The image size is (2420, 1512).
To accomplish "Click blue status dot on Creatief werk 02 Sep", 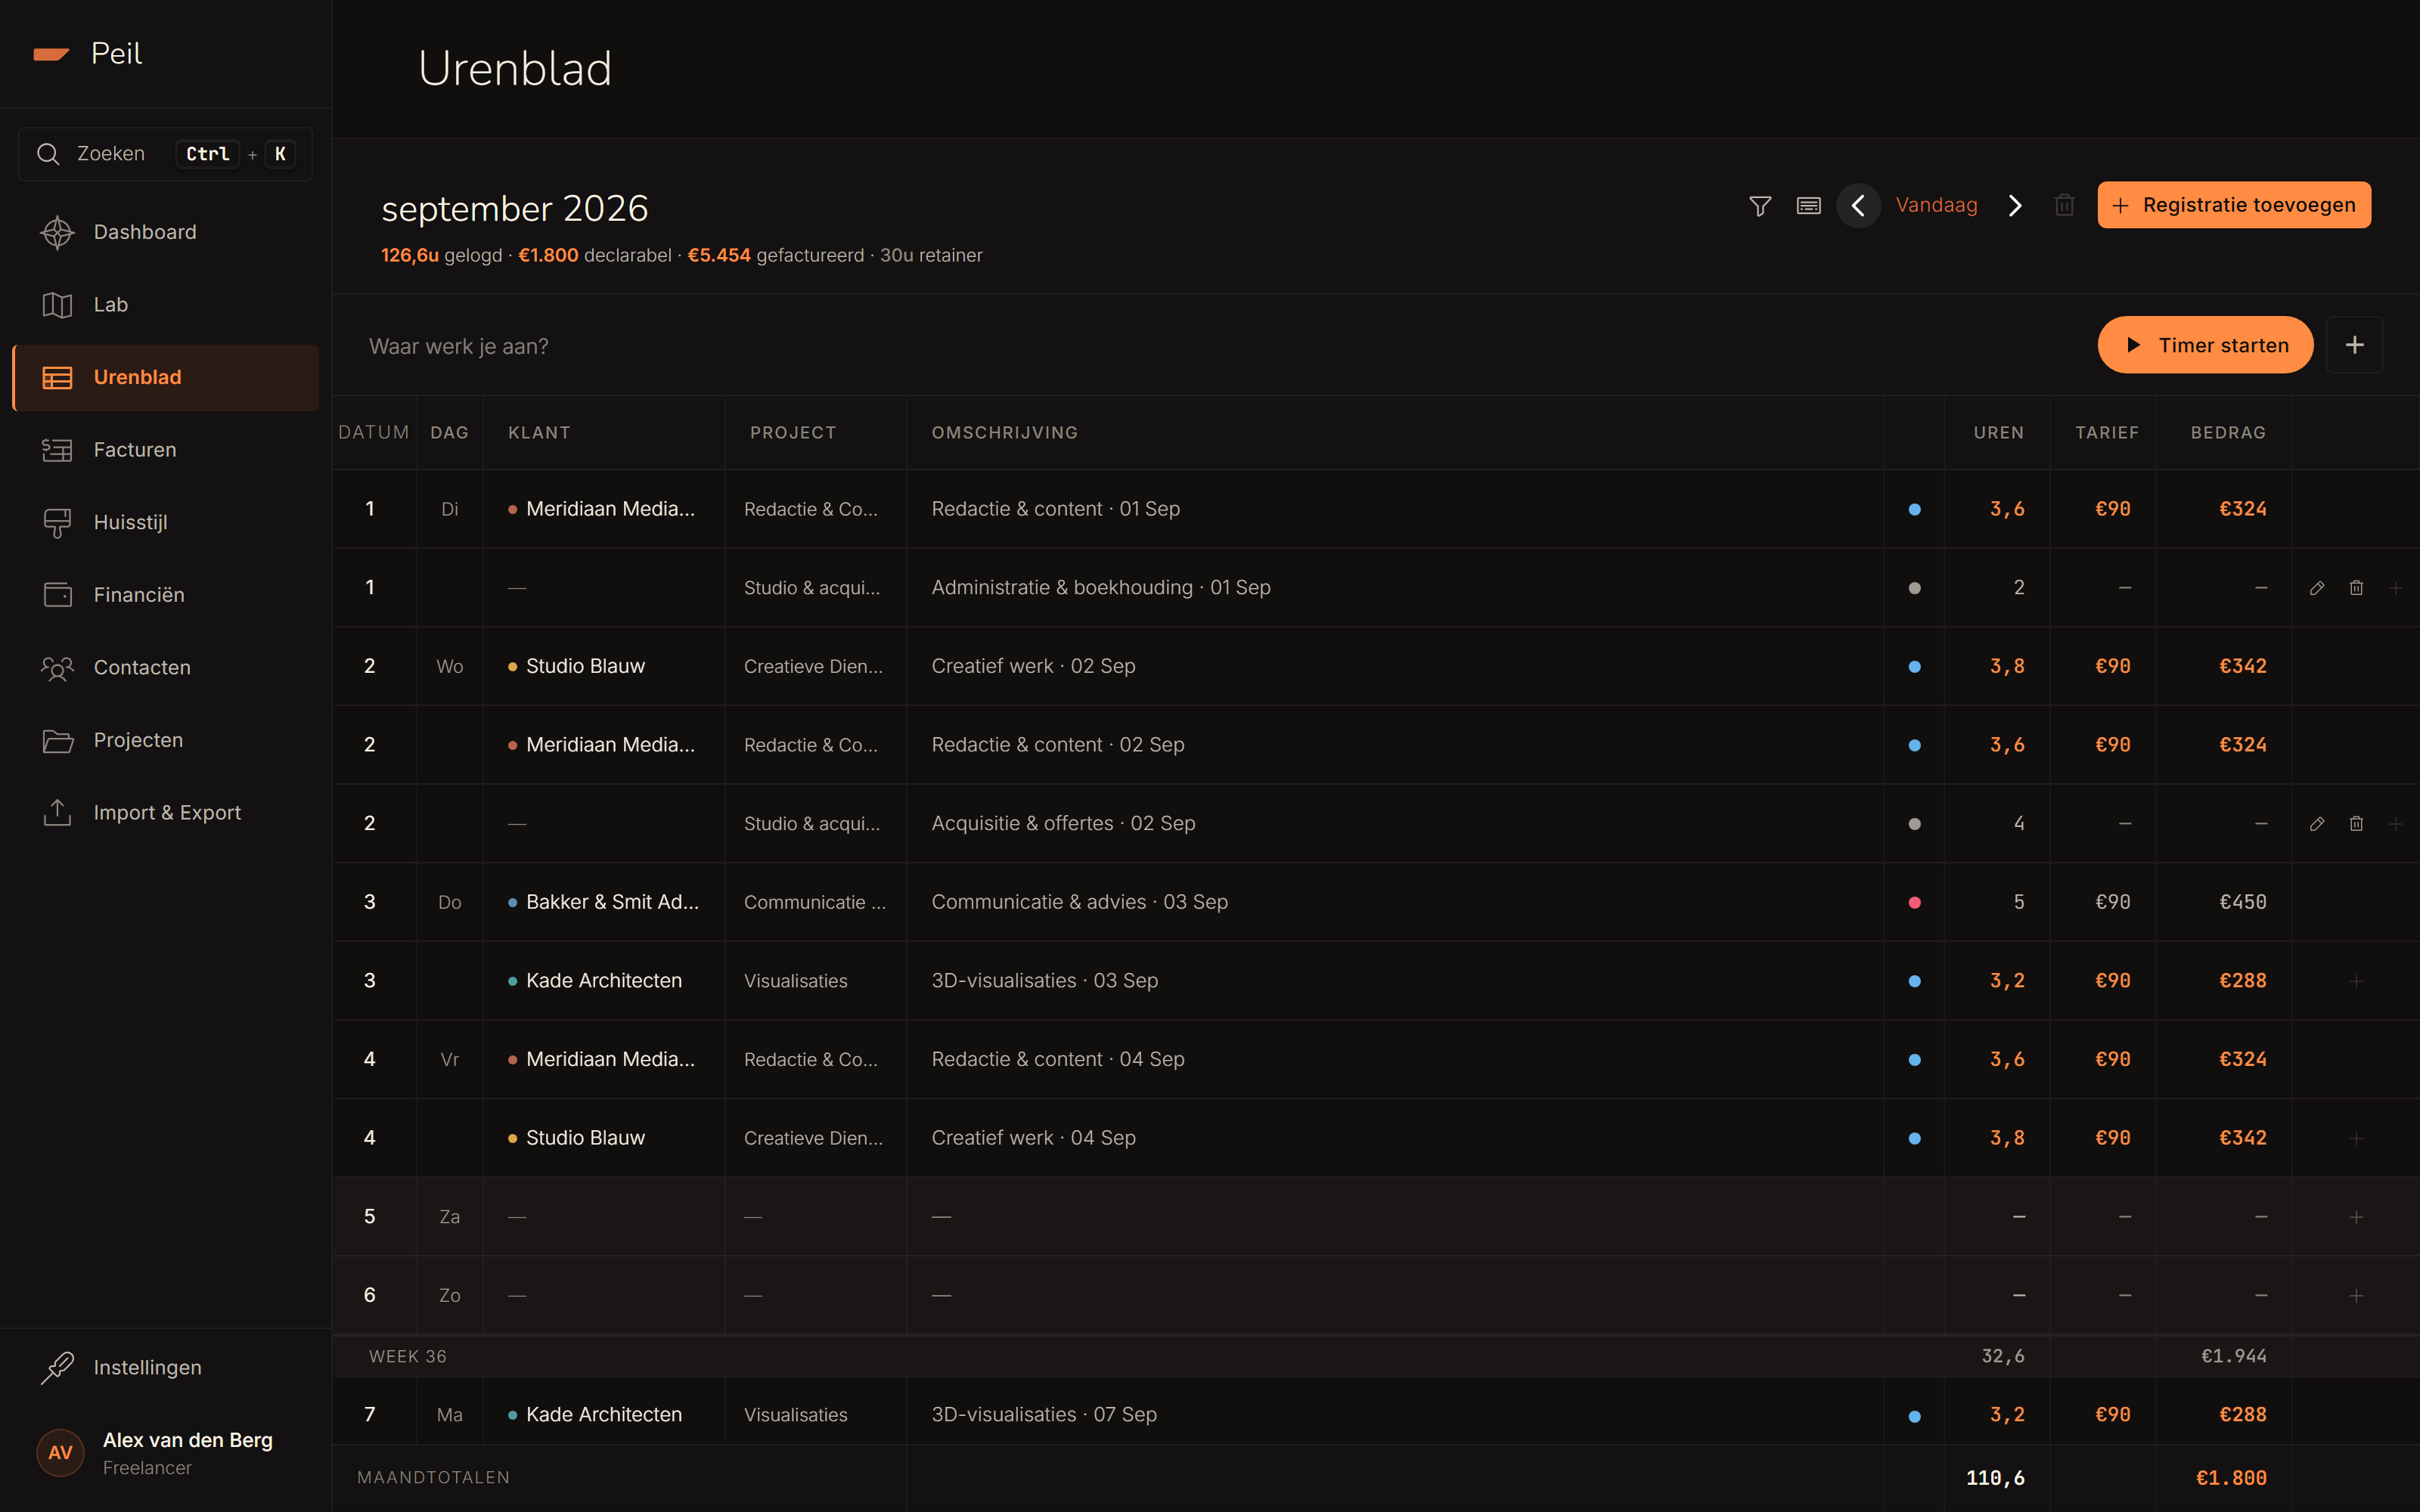I will pyautogui.click(x=1914, y=667).
